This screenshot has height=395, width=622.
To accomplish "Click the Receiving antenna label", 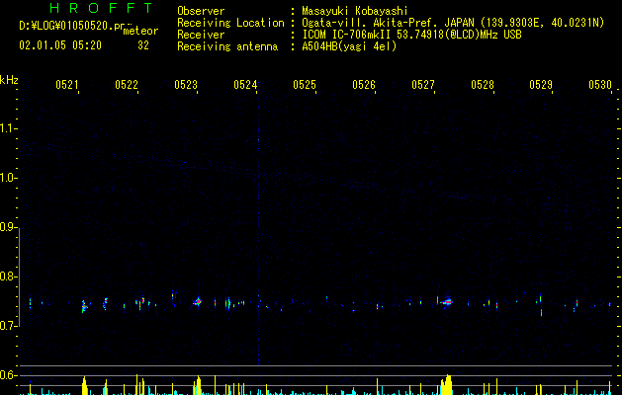I will (227, 46).
